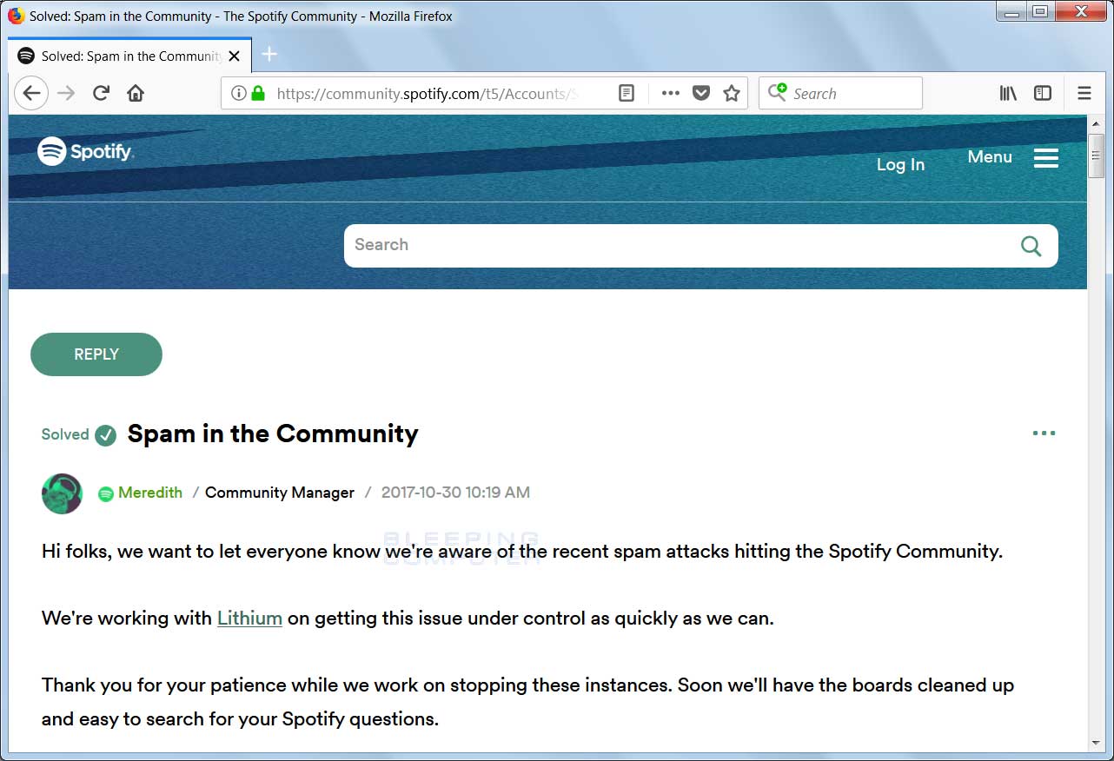Image resolution: width=1114 pixels, height=761 pixels.
Task: Show sidebars icon in toolbar
Action: [x=1043, y=93]
